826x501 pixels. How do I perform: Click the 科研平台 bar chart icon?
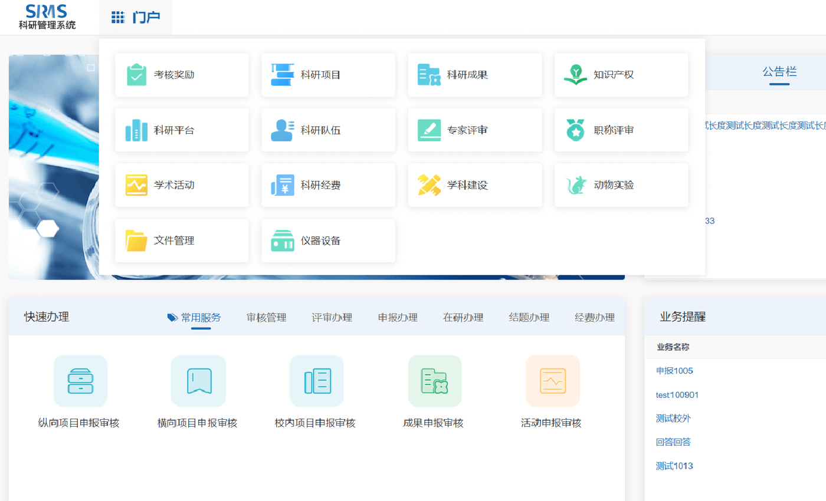pos(136,130)
